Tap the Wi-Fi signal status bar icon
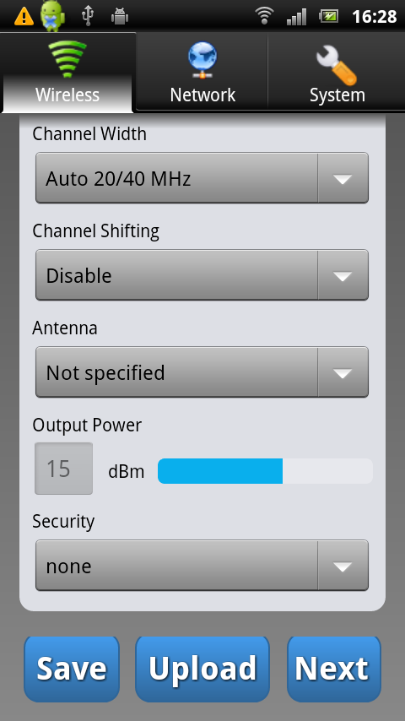This screenshot has height=721, width=405. (264, 16)
